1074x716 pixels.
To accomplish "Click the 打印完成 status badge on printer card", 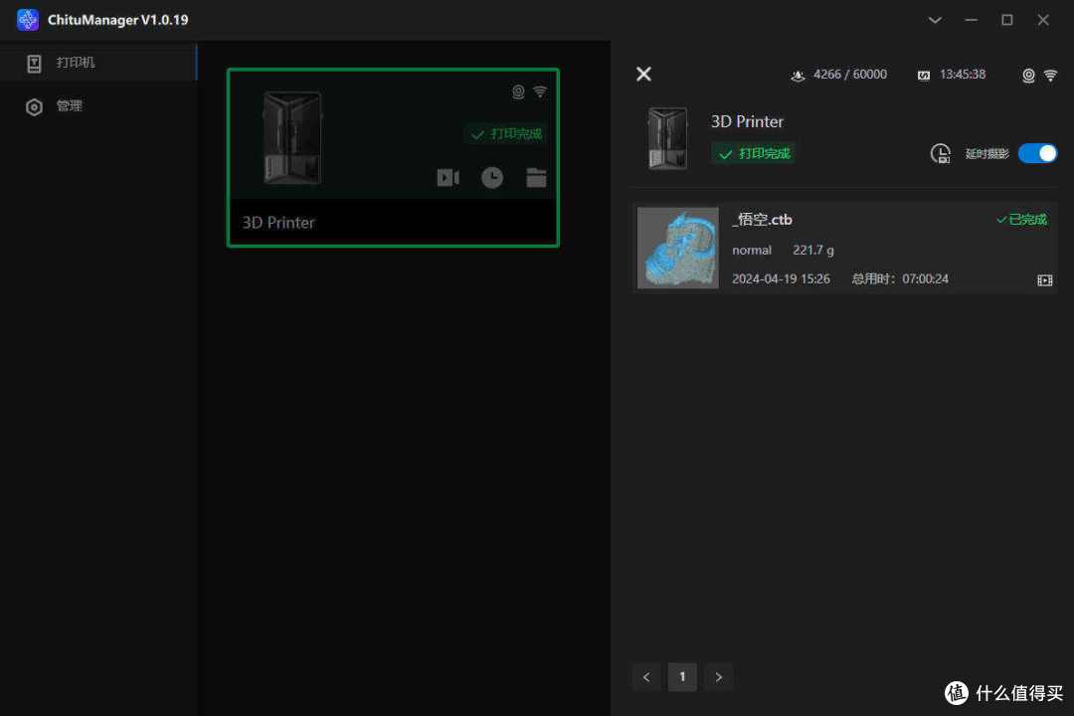I will (507, 133).
